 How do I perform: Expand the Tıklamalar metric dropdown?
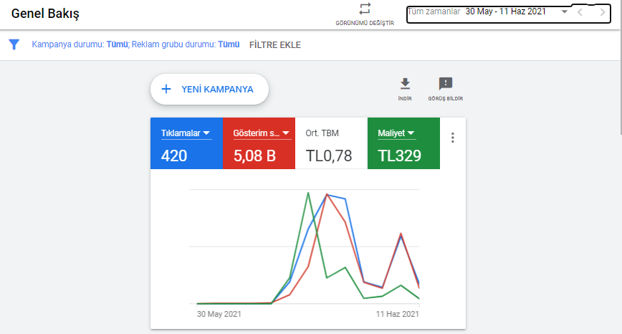[206, 133]
